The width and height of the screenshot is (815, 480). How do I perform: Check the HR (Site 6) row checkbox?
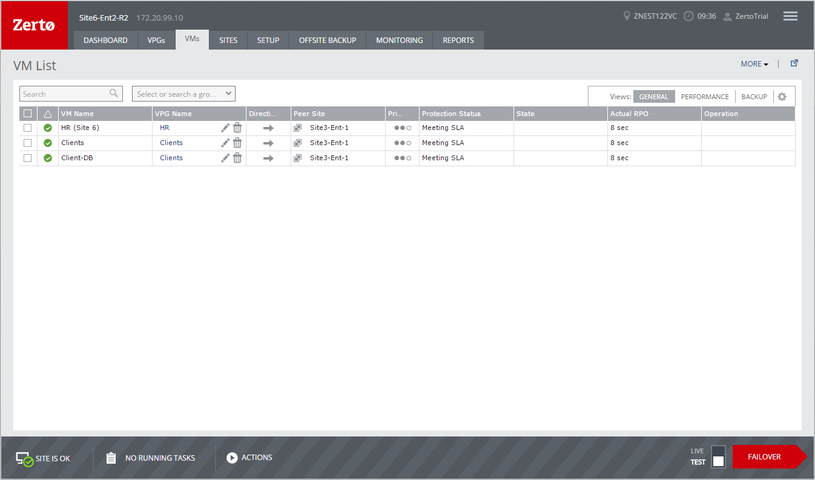pyautogui.click(x=27, y=128)
